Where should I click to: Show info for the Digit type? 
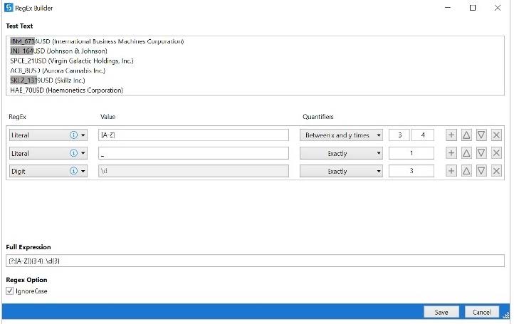point(73,171)
